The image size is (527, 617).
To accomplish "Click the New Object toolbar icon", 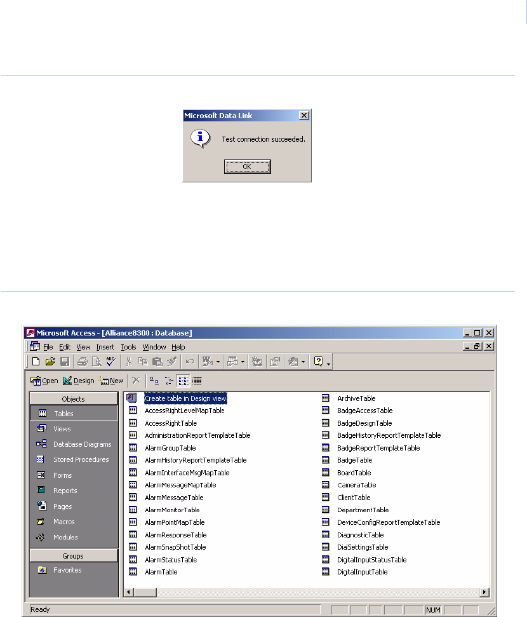I will click(x=293, y=361).
